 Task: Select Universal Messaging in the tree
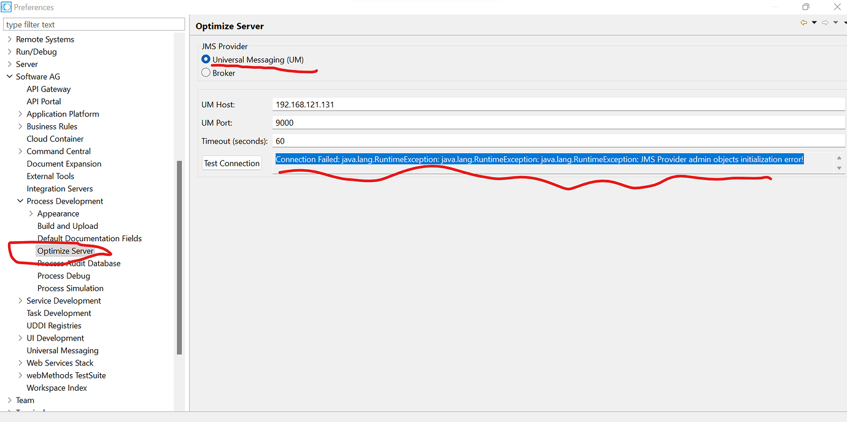coord(63,350)
